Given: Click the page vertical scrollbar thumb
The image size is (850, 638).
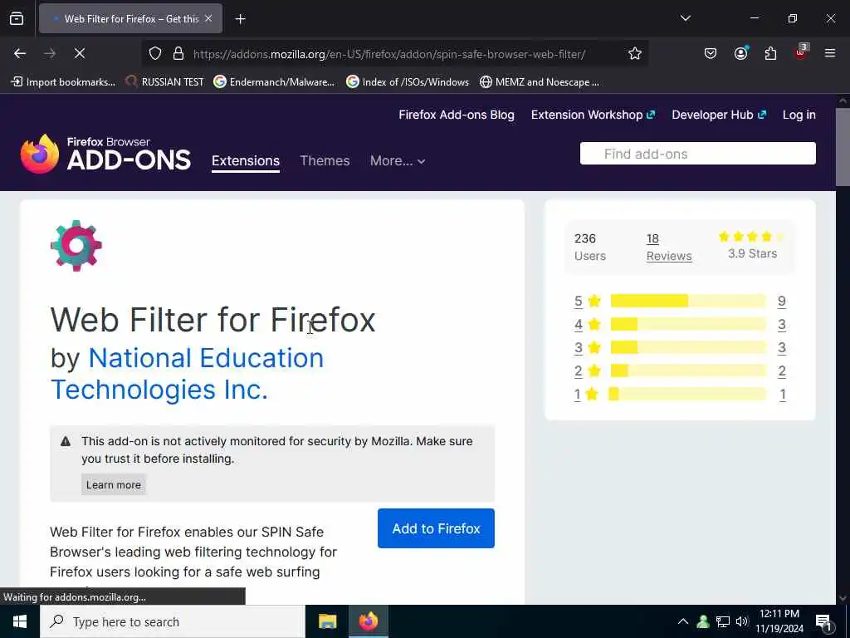Looking at the screenshot, I should tap(843, 147).
